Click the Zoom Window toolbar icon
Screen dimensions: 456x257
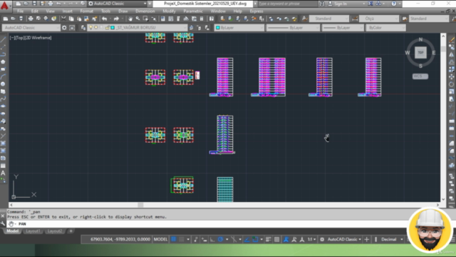click(145, 19)
